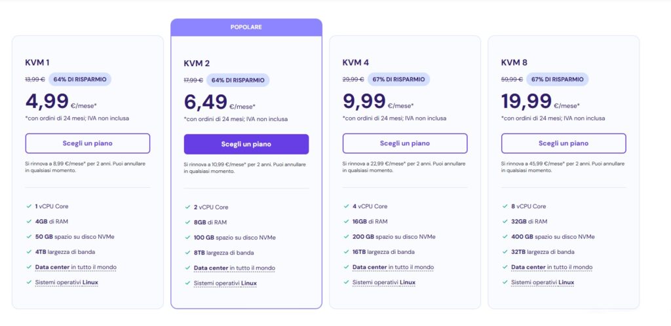Click checkmark icon beside 4TB larghezza di banda
The image size is (671, 326).
pyautogui.click(x=29, y=251)
